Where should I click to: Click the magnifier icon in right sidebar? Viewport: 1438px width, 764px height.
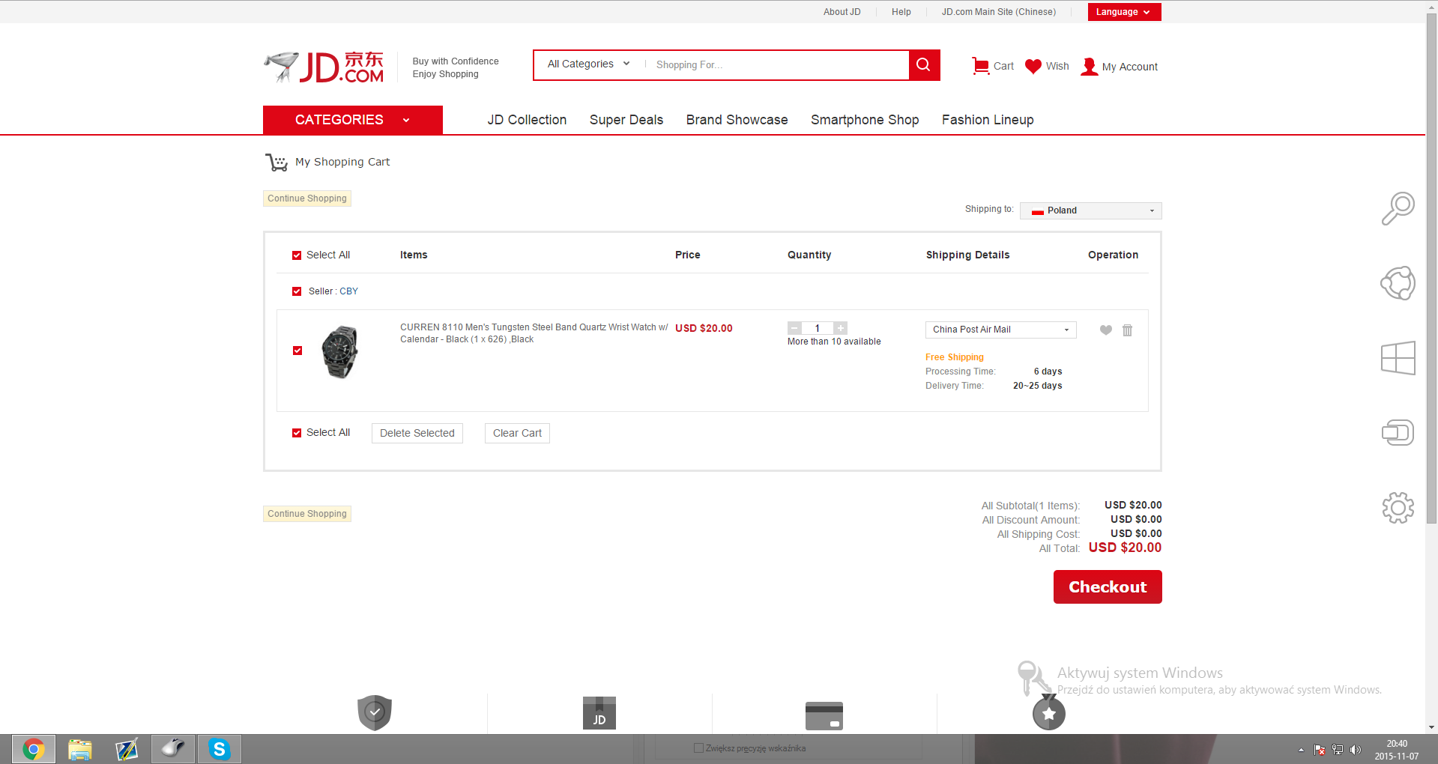[x=1398, y=208]
